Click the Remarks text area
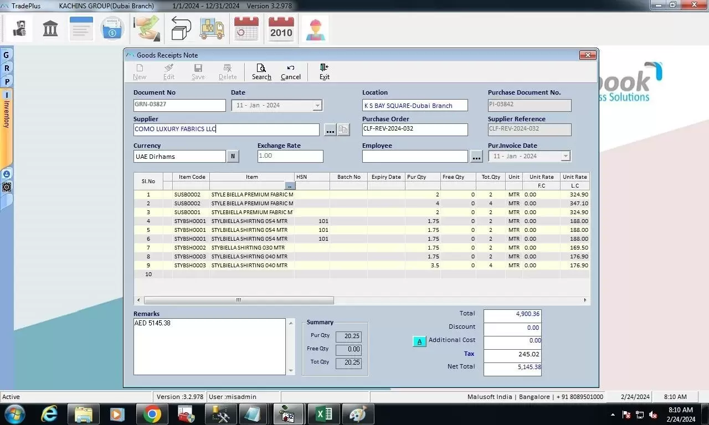Image resolution: width=709 pixels, height=425 pixels. click(x=209, y=346)
